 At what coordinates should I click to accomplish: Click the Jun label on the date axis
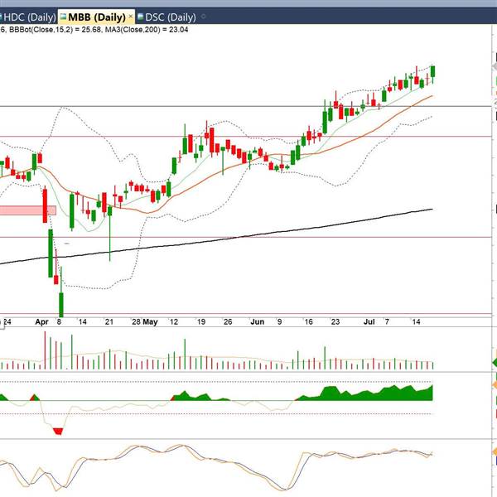pyautogui.click(x=257, y=322)
